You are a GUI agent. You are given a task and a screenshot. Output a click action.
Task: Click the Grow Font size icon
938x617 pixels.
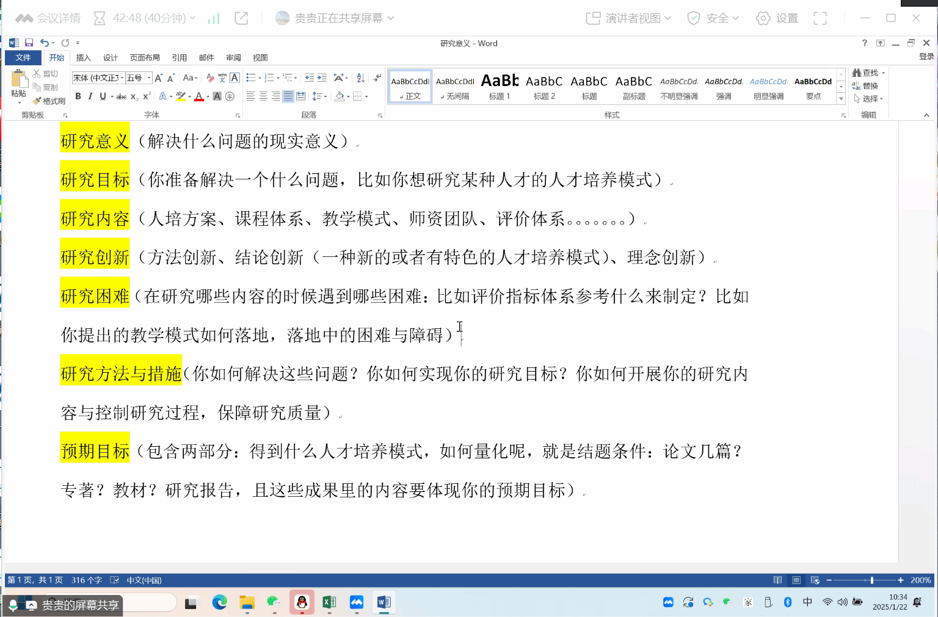coord(158,78)
